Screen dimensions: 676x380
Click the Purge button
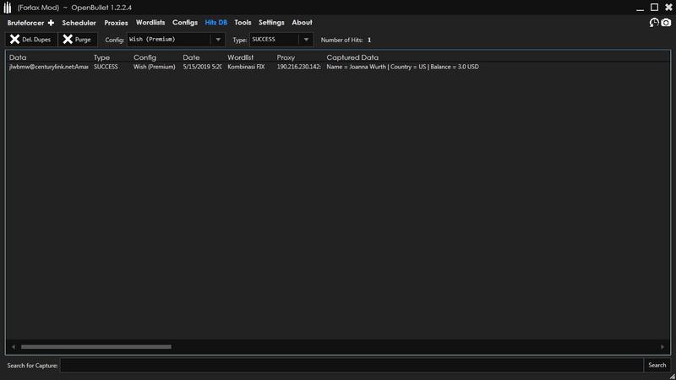[78, 40]
